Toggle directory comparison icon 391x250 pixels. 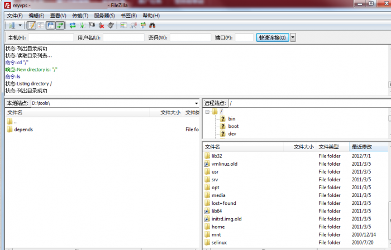tap(133, 26)
